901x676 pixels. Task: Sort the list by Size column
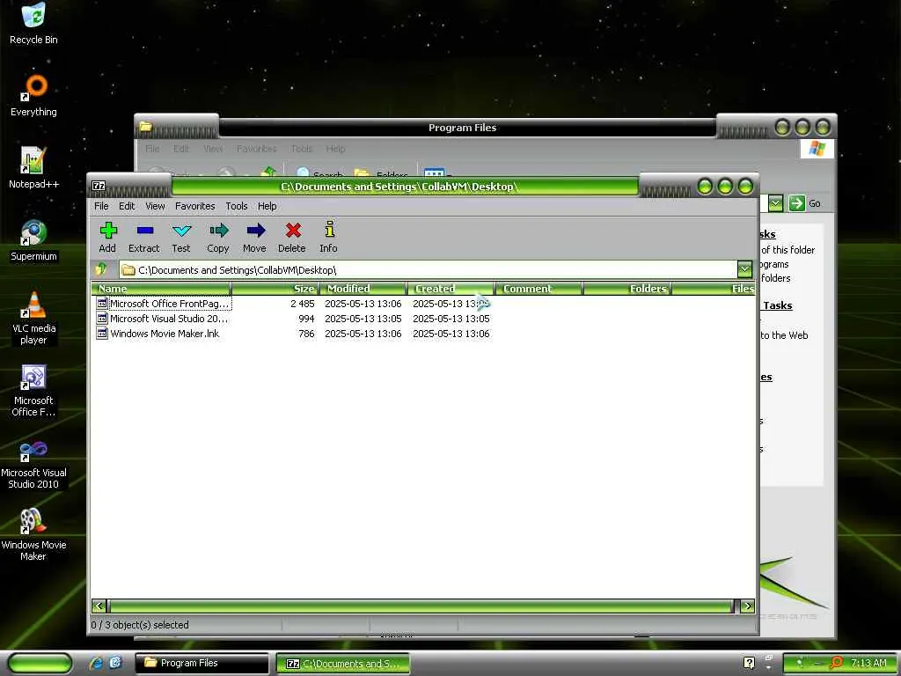(275, 289)
